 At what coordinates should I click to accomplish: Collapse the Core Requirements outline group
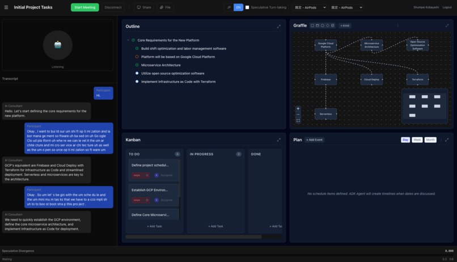tap(128, 40)
